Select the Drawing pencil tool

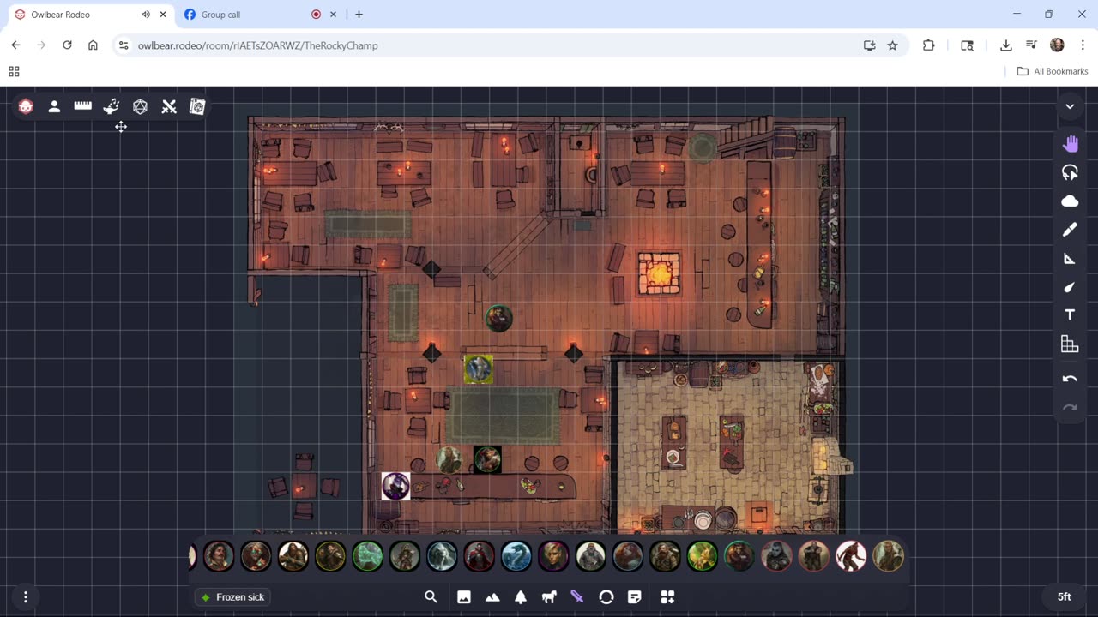(x=1070, y=230)
